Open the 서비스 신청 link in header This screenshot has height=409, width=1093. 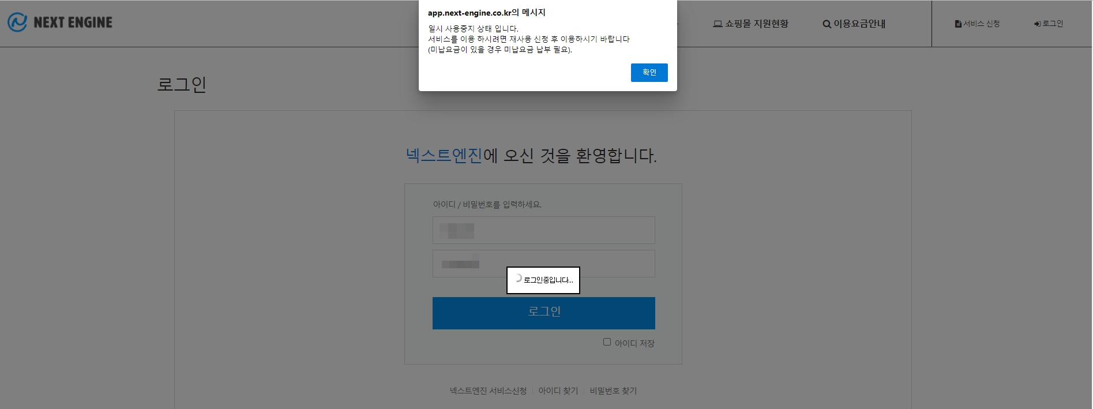tap(977, 24)
